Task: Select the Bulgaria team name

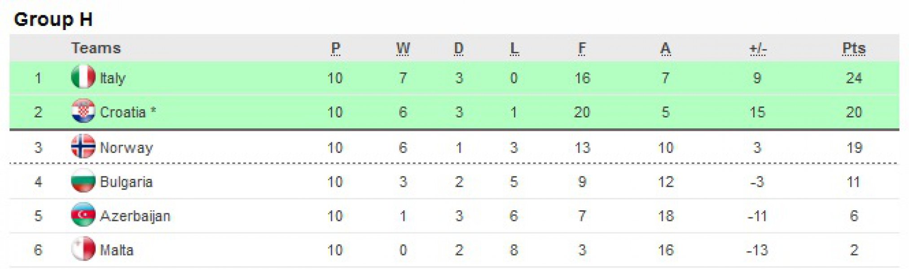Action: pos(126,182)
